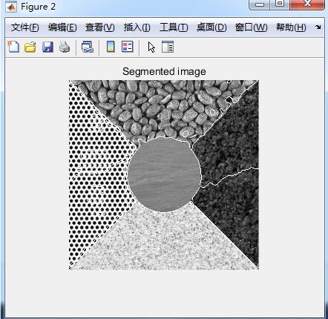Select the 插入(I) menu item
Image resolution: width=328 pixels, height=319 pixels.
137,27
